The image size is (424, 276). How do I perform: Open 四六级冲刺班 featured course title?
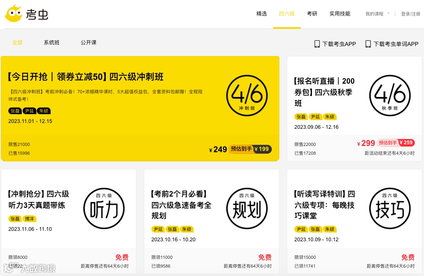85,77
